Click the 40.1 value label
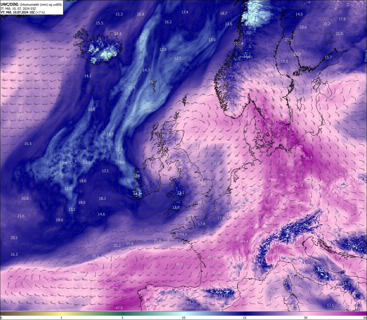Screen dimensions: 367x320 coord(211,257)
